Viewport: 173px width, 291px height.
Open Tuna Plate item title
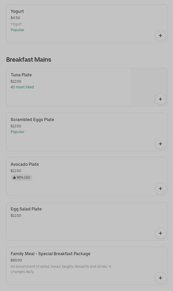click(21, 75)
